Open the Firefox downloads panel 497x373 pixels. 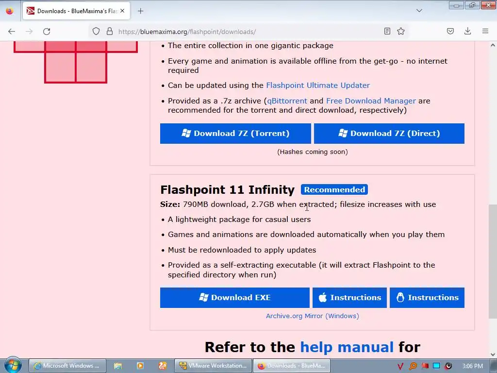tap(467, 31)
